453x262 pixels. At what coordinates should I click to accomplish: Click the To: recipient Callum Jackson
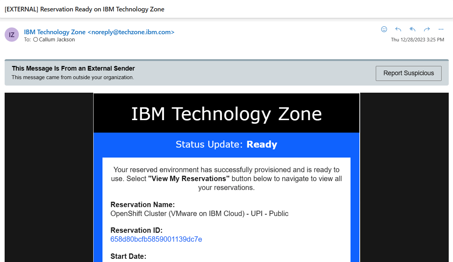(57, 40)
